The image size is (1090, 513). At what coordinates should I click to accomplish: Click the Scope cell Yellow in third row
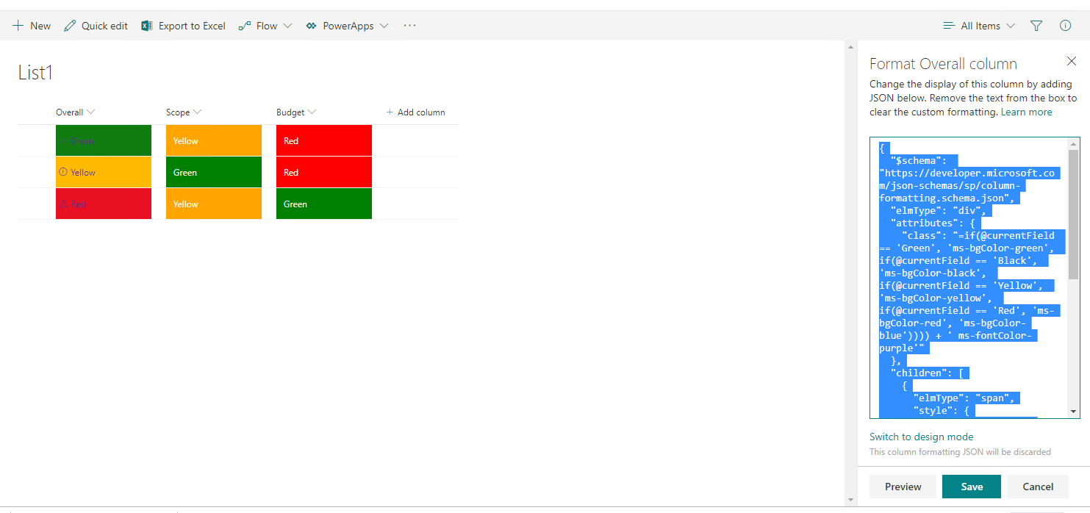tap(214, 204)
